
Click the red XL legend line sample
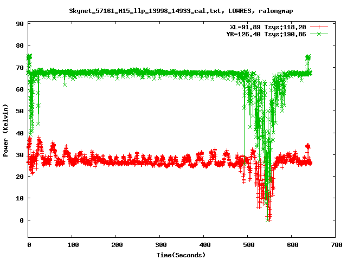click(319, 27)
